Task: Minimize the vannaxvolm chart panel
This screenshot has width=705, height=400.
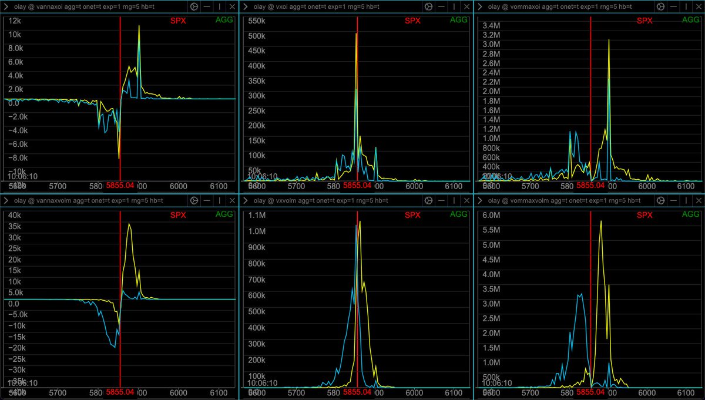Action: click(x=207, y=200)
